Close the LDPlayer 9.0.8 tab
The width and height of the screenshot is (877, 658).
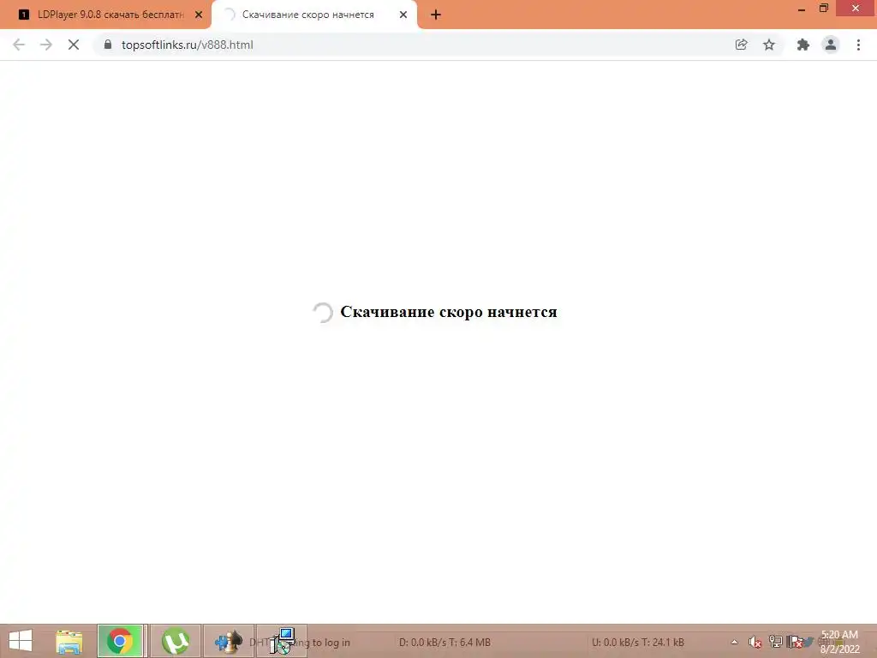click(199, 15)
